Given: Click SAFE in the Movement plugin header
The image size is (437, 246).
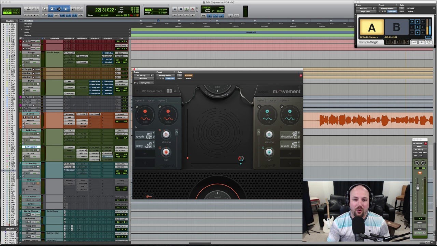Looking at the screenshot, I should 180,79.
